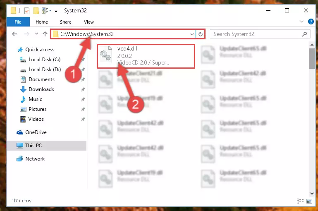
Task: Open Customize Quick Access Toolbar dropdown
Action: [56, 11]
